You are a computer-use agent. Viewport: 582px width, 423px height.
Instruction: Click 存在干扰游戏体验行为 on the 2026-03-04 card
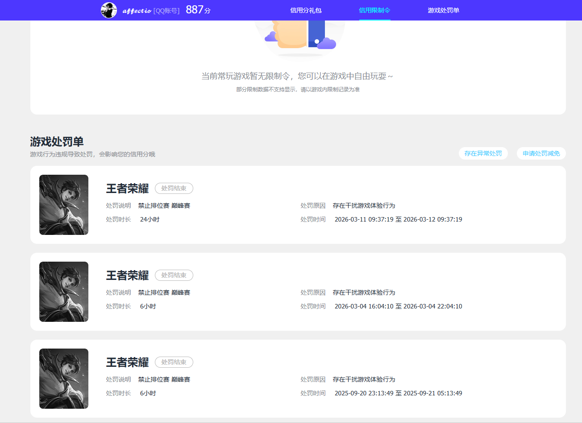tap(364, 292)
